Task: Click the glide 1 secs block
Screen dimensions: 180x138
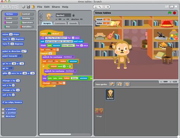Action: [x=19, y=73]
